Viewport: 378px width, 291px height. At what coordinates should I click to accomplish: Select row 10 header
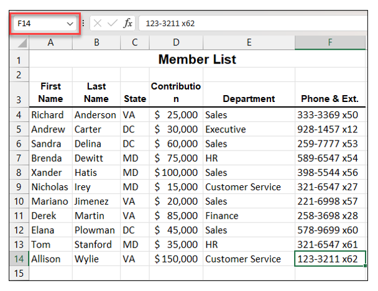[19, 201]
